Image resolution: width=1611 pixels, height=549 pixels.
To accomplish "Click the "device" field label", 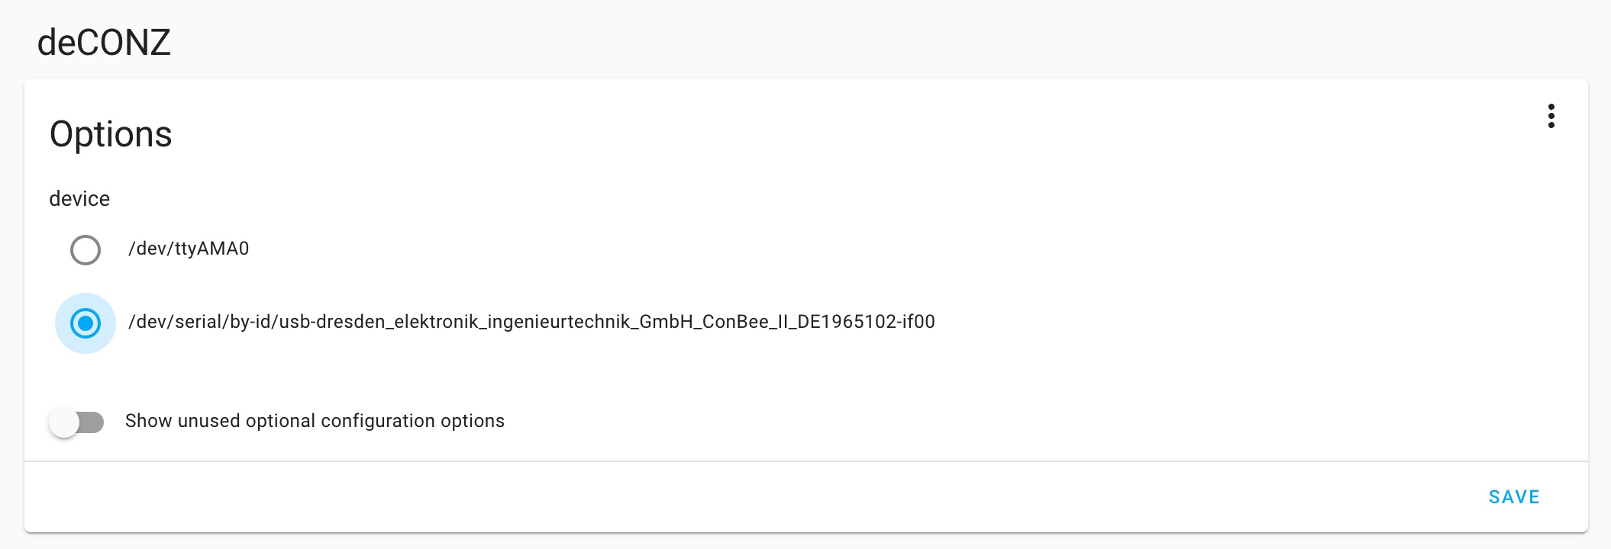I will pos(79,199).
